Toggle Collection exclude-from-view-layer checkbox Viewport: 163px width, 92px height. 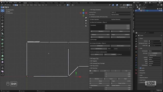pos(158,9)
